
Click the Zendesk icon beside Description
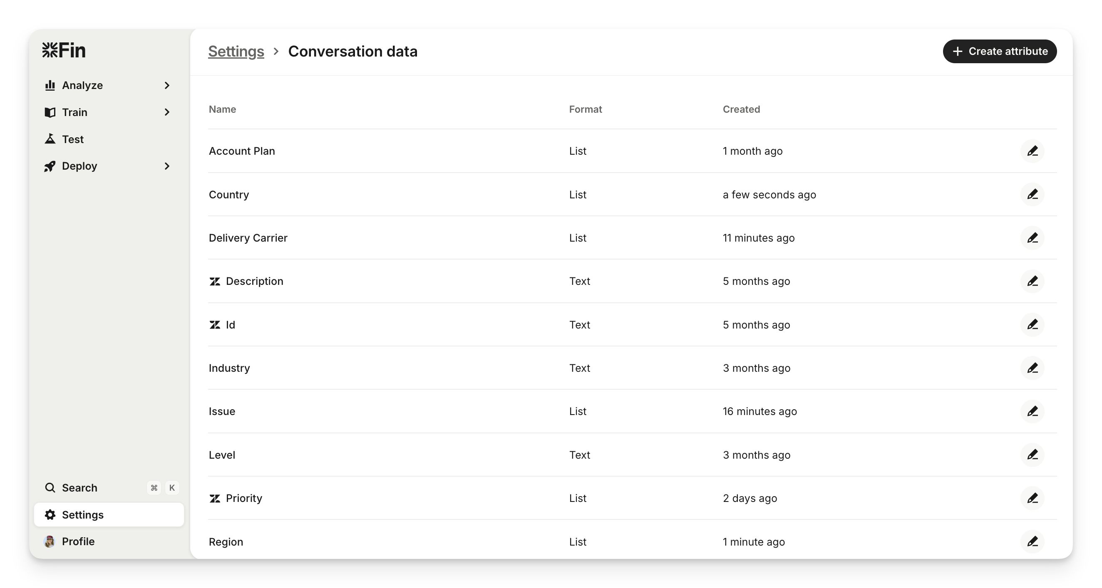pyautogui.click(x=215, y=282)
